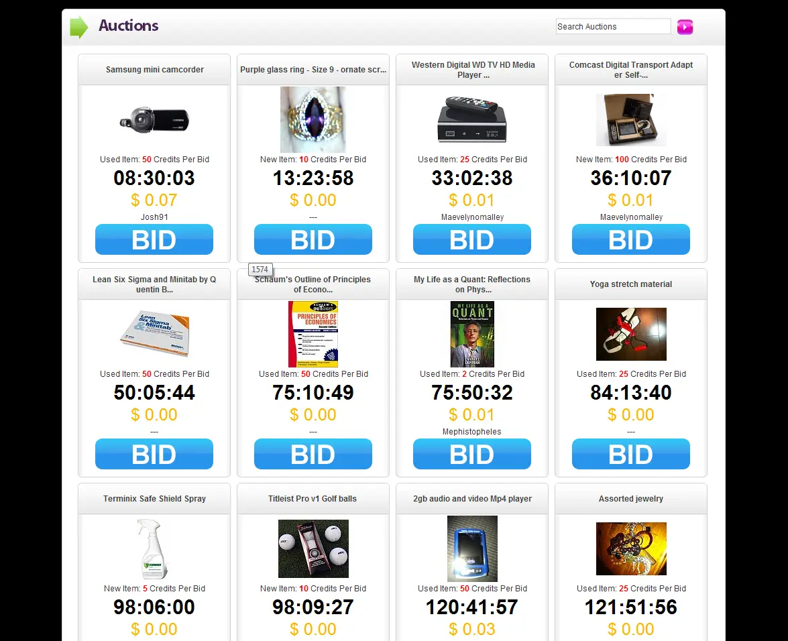Open the Assorted jewelry listing title

coord(631,499)
